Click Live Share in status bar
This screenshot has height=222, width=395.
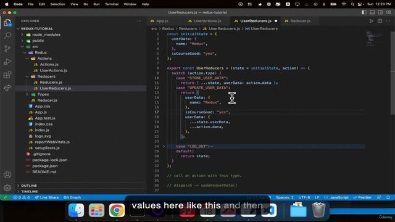[x=47, y=197]
